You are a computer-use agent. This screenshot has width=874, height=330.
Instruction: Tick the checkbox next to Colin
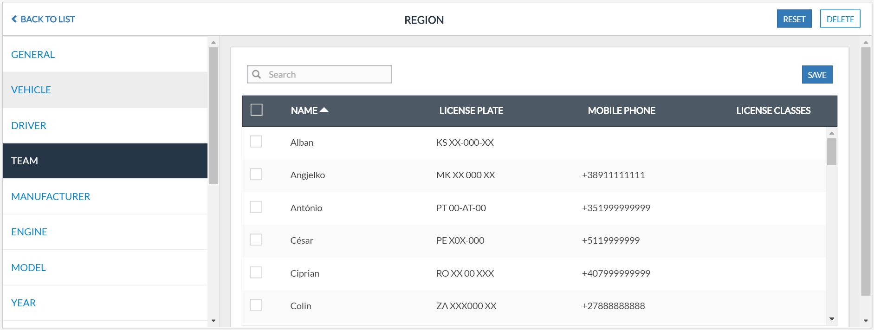tap(256, 305)
